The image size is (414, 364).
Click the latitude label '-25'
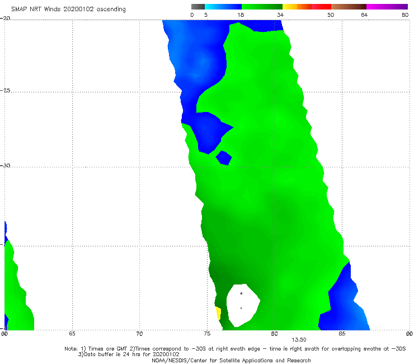pos(5,90)
